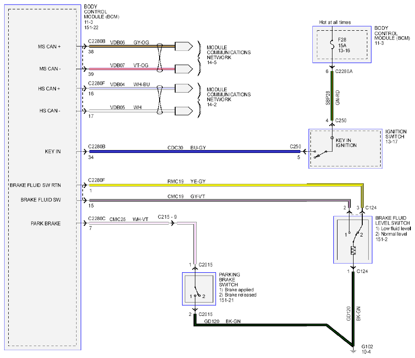Click the C2280A connector label

pos(344,72)
